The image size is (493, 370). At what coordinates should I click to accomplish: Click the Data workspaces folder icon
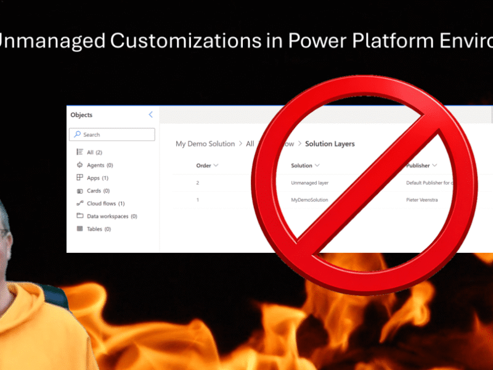pyautogui.click(x=80, y=216)
